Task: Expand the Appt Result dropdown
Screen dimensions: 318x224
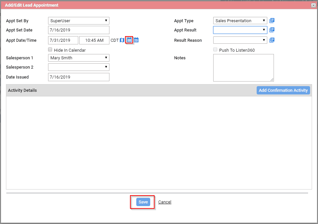Action: click(240, 30)
